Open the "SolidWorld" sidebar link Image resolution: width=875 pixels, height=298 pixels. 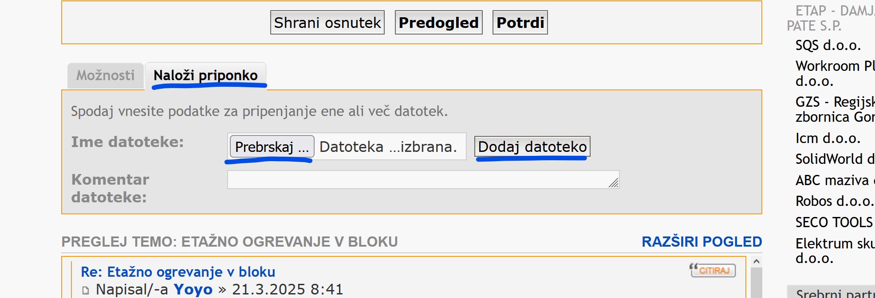pos(834,159)
